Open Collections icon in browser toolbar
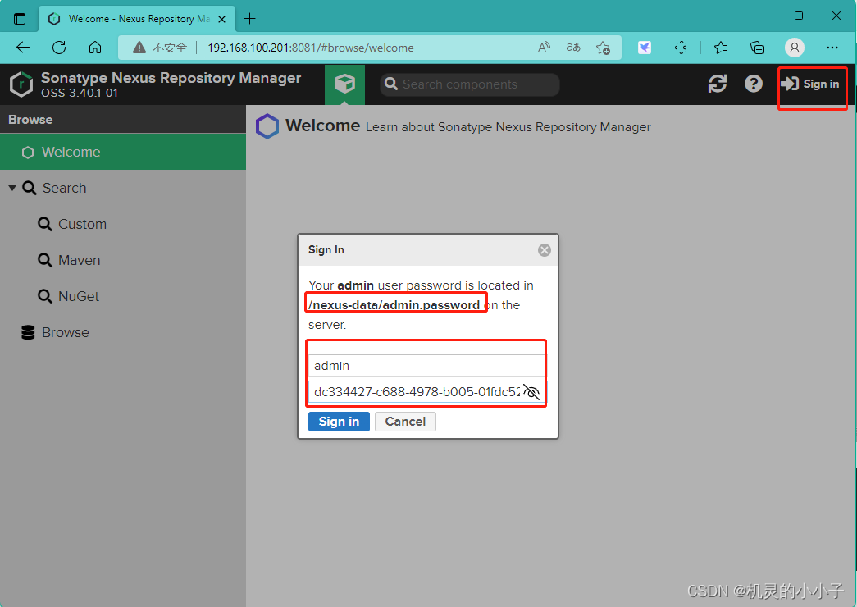This screenshot has width=857, height=607. [757, 48]
